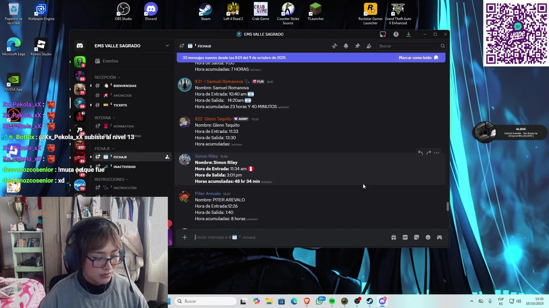
Task: Open NVIDIA App desktop icon
Action: coord(13,83)
